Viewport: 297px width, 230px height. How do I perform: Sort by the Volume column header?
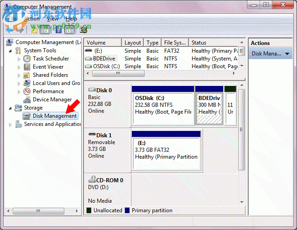click(103, 43)
